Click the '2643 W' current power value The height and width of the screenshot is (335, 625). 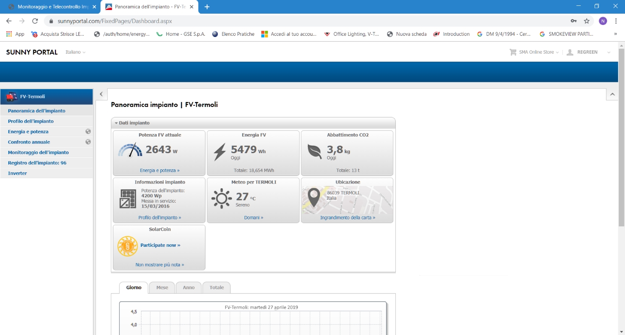point(162,150)
